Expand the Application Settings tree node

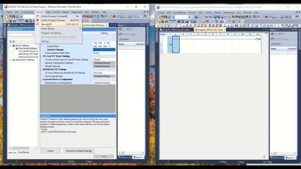pos(11,60)
